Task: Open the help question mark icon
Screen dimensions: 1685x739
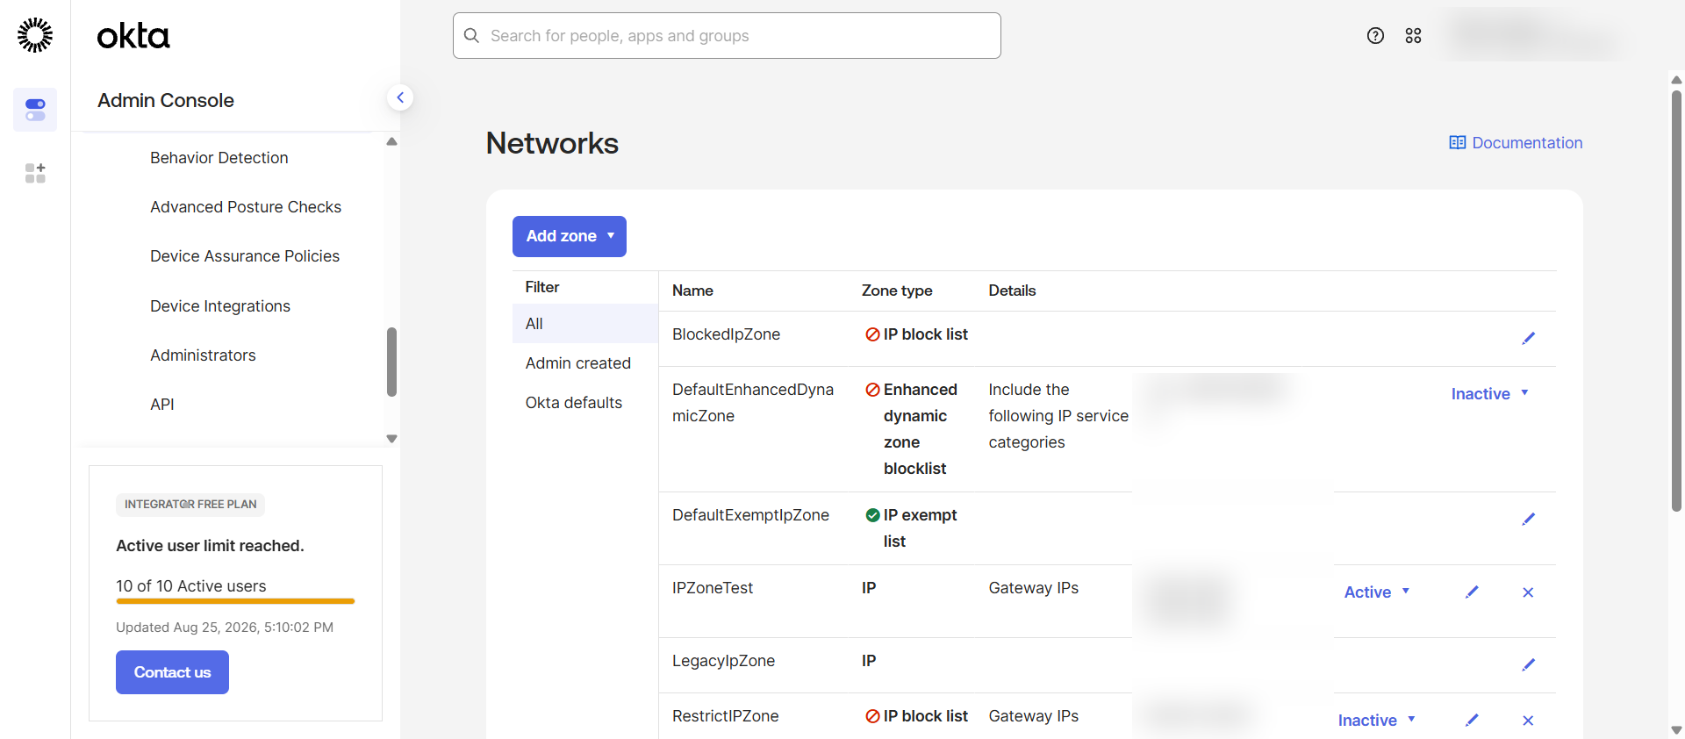Action: point(1375,36)
